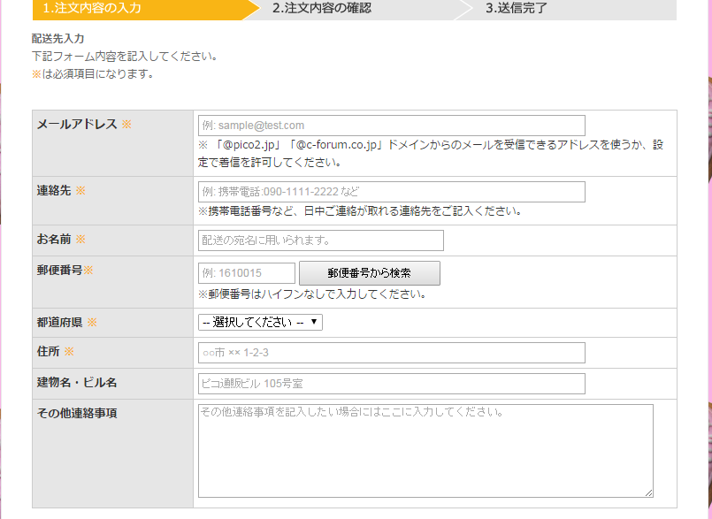Click into the お名前 text field

[320, 240]
